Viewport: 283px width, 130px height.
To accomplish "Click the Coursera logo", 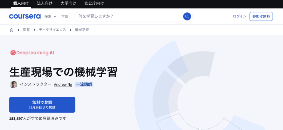I will point(25,16).
